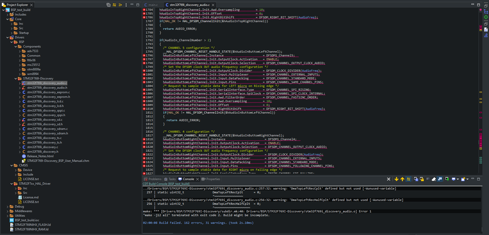Toggle scroll lock in console
Viewport: 489px width, 235px height.
coord(422,179)
